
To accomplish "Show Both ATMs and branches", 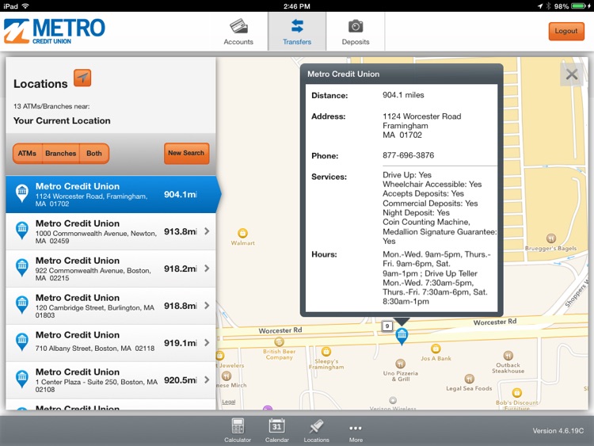I will point(94,154).
